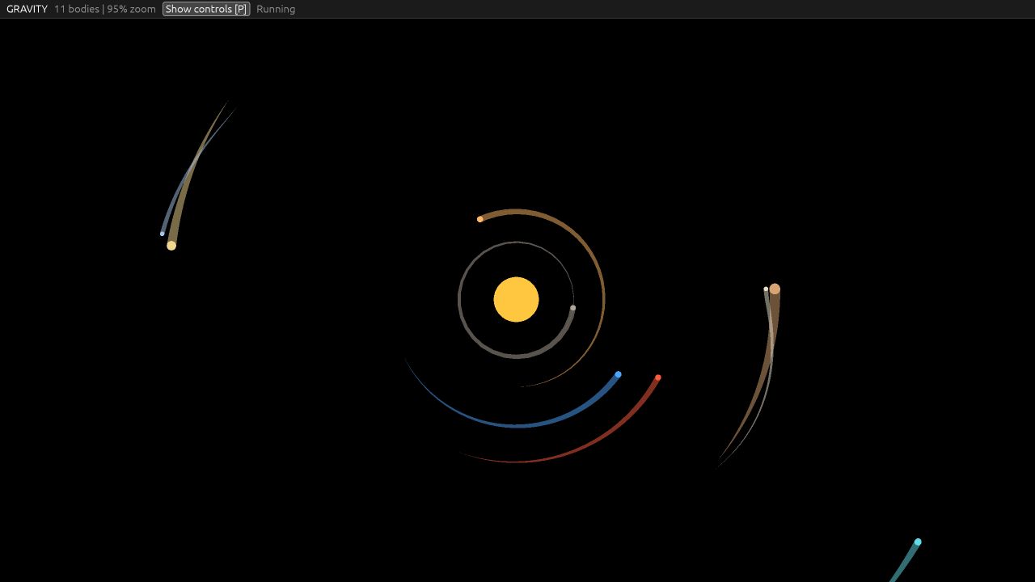The height and width of the screenshot is (582, 1035).
Task: Click the orange planet on the second orbit
Action: pyautogui.click(x=480, y=219)
